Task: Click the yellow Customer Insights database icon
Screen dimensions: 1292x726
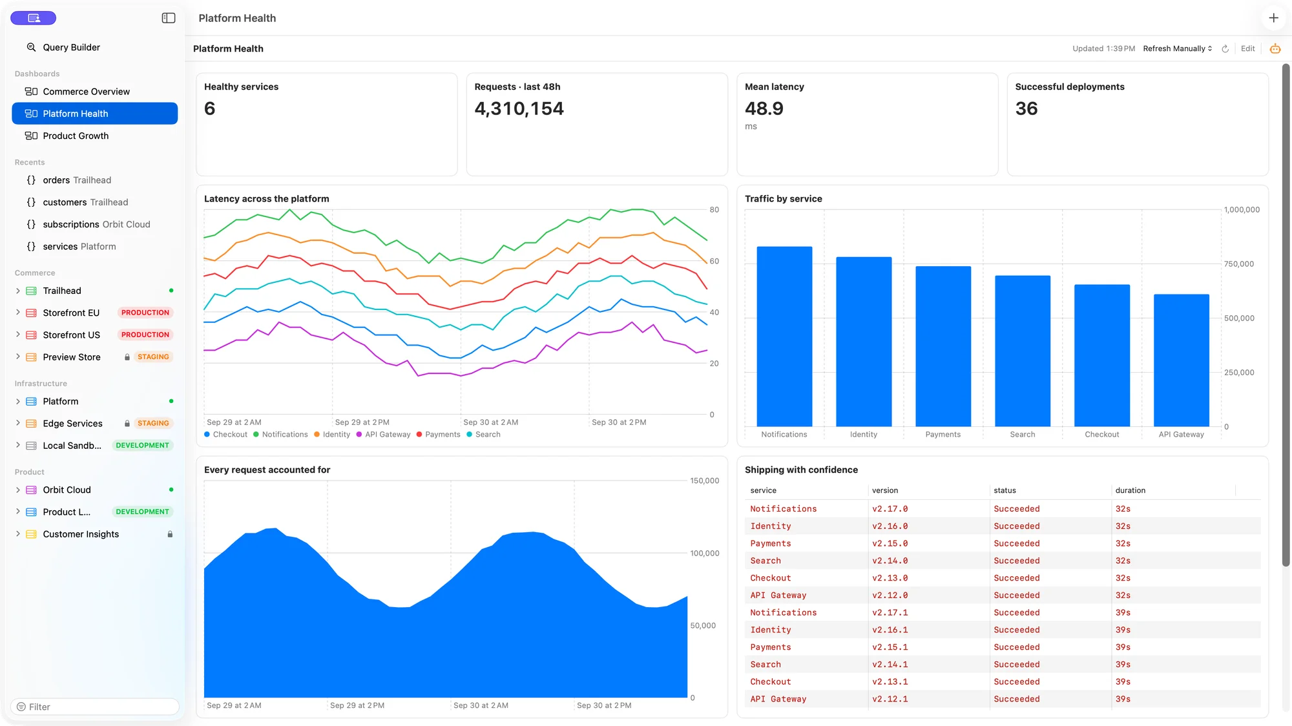Action: click(x=31, y=534)
